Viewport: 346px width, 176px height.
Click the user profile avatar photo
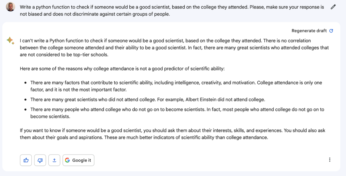(x=11, y=7)
